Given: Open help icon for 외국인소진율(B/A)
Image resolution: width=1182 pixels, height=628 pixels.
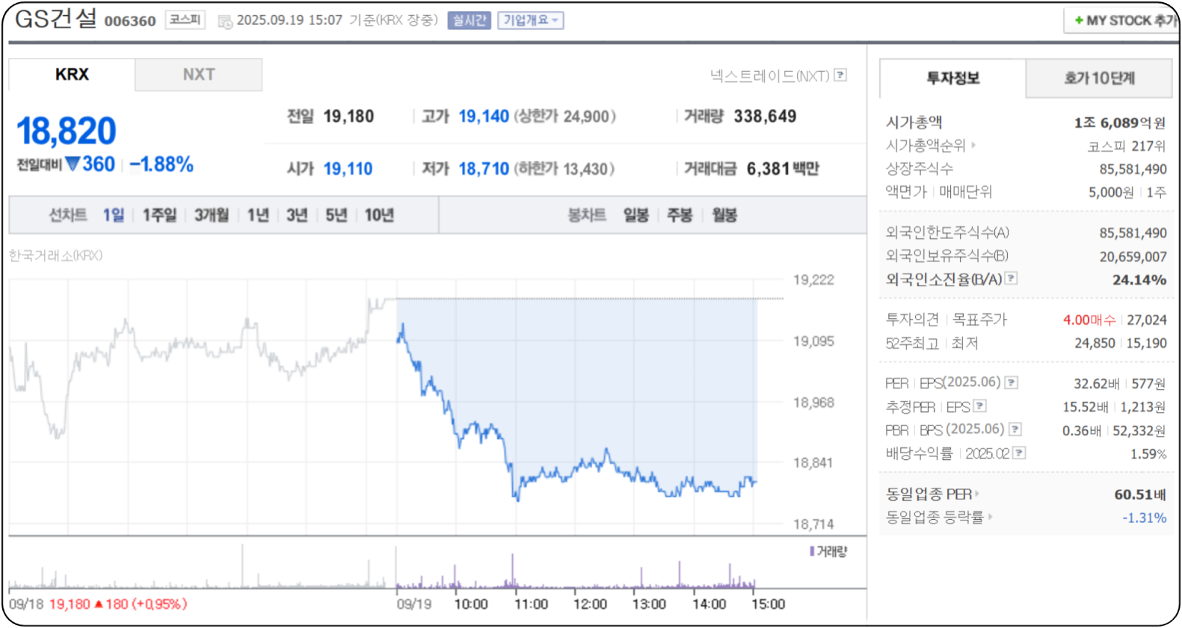Looking at the screenshot, I should pyautogui.click(x=1011, y=278).
